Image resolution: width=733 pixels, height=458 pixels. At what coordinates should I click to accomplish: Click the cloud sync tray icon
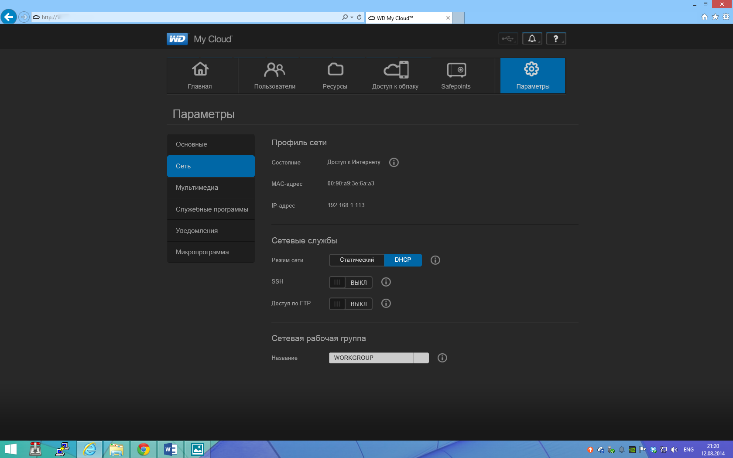point(601,450)
